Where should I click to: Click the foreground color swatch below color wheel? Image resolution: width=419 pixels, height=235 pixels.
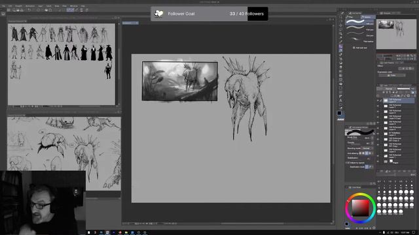pyautogui.click(x=346, y=224)
